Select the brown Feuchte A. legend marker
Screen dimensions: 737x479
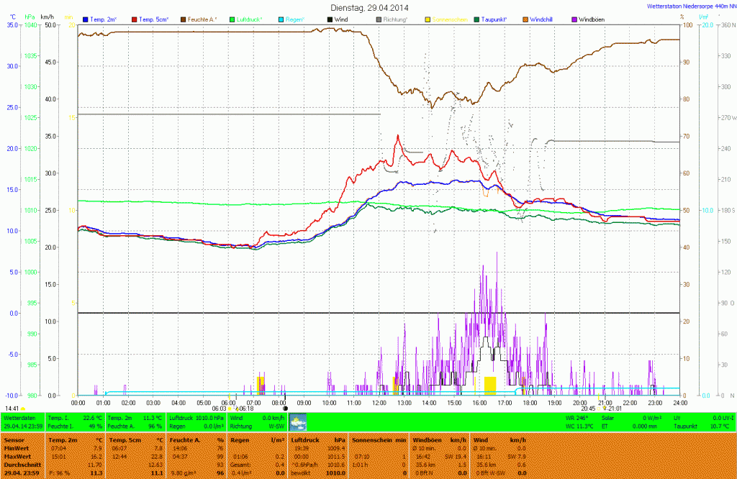[x=184, y=19]
